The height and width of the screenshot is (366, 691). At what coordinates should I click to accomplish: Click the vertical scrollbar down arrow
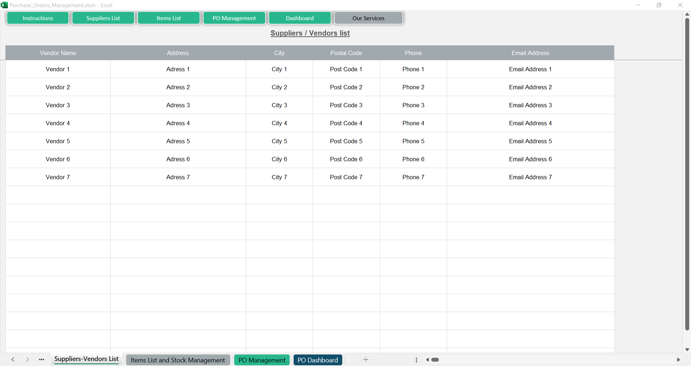click(687, 349)
